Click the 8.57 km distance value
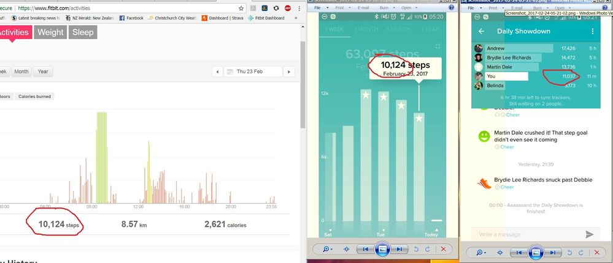The width and height of the screenshot is (613, 263). (134, 224)
